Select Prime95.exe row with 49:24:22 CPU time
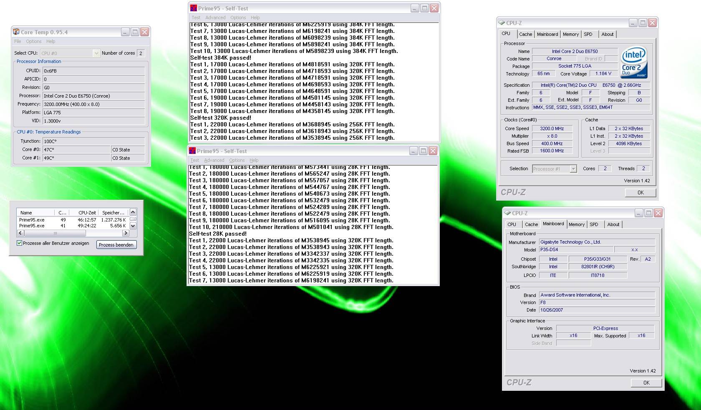This screenshot has height=410, width=701. [73, 226]
